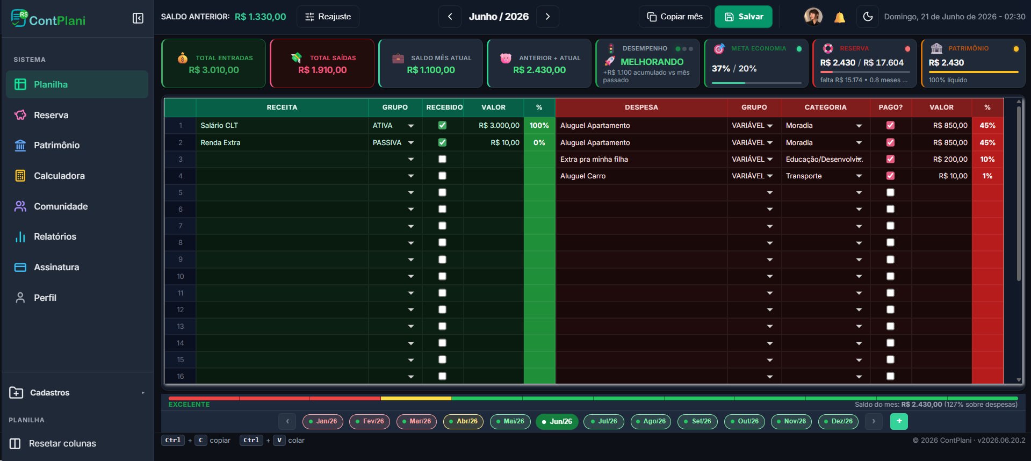The image size is (1031, 461).
Task: Click the Reserva card progress bar
Action: coord(865,72)
